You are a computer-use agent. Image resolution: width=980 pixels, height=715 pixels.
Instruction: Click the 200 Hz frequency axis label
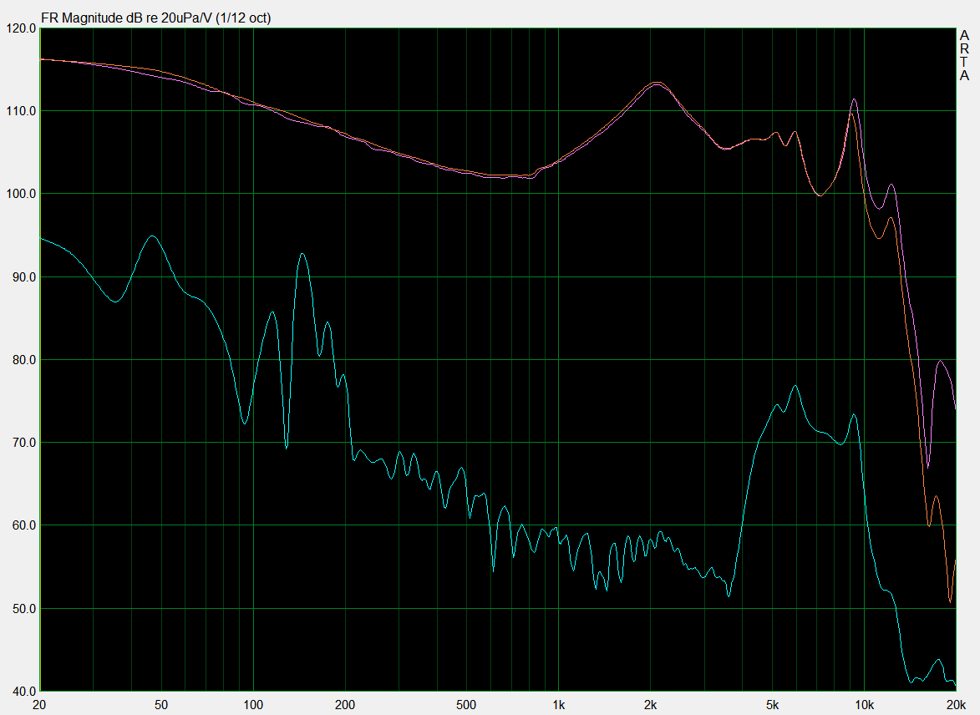tap(345, 704)
